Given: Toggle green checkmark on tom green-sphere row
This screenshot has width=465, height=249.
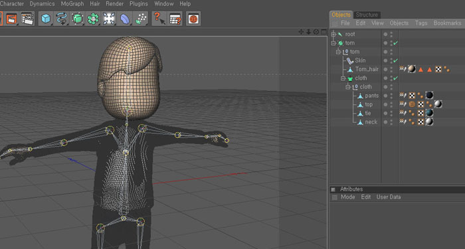Looking at the screenshot, I should pos(395,43).
